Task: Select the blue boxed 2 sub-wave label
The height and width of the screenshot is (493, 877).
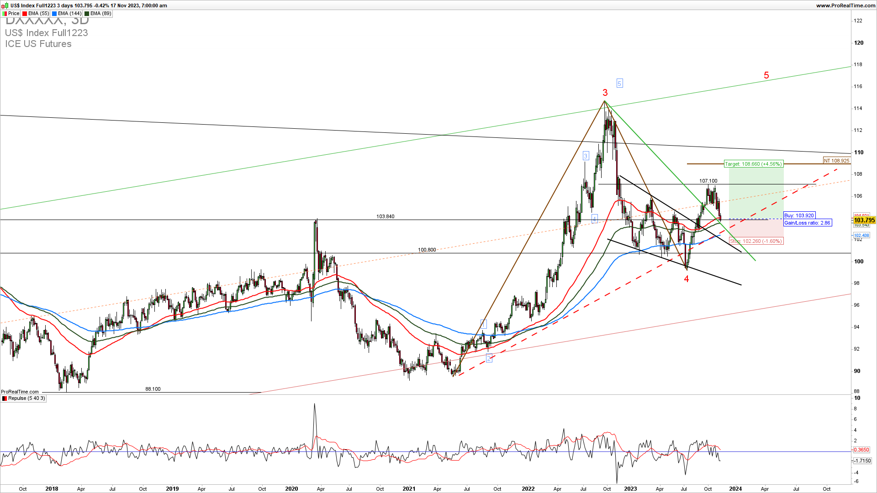Action: point(489,358)
